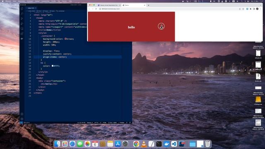Click the brown color swatch in CSS
This screenshot has width=265, height=149.
coord(65,39)
